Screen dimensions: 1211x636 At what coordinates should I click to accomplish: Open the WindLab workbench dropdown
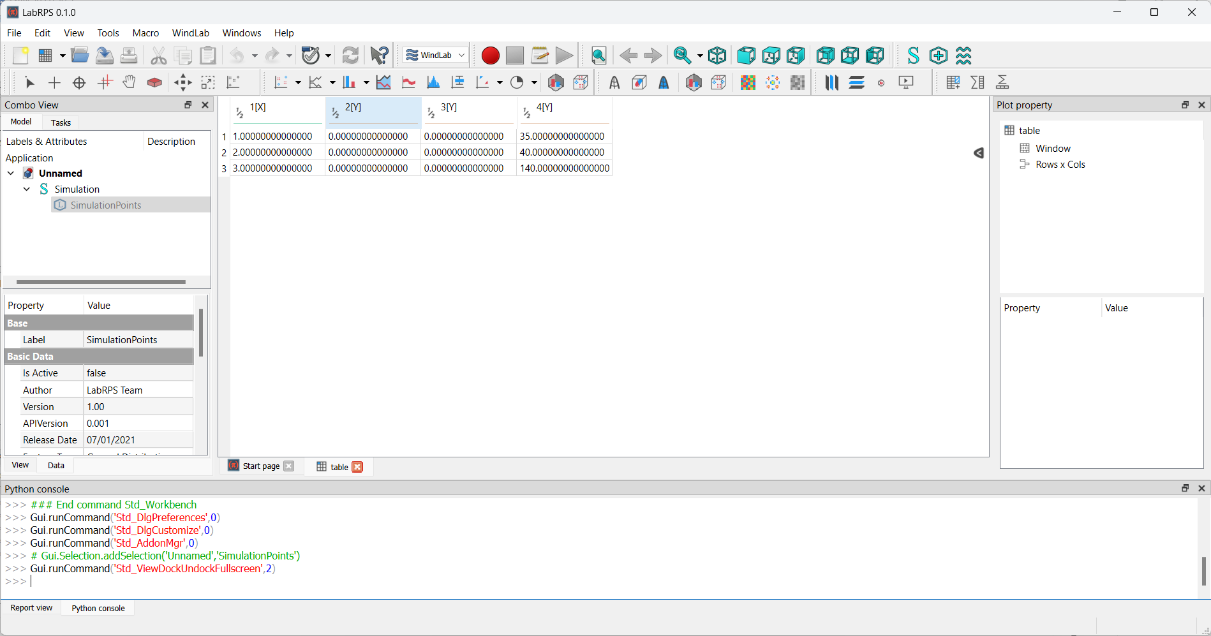click(x=436, y=55)
